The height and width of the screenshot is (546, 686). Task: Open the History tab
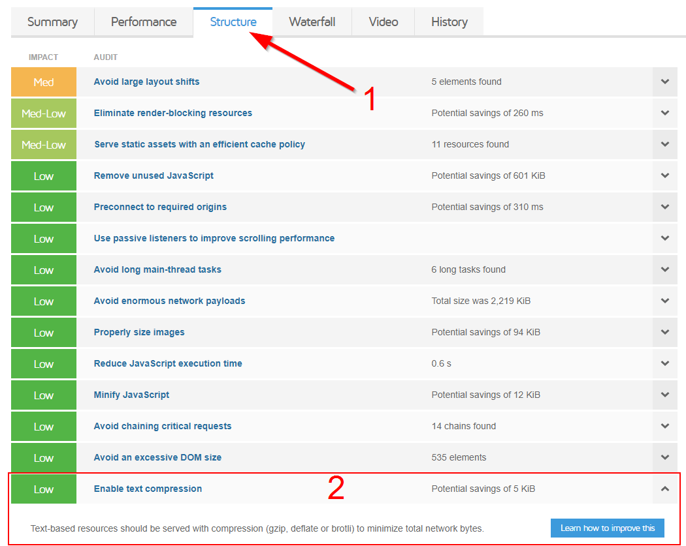click(x=449, y=22)
